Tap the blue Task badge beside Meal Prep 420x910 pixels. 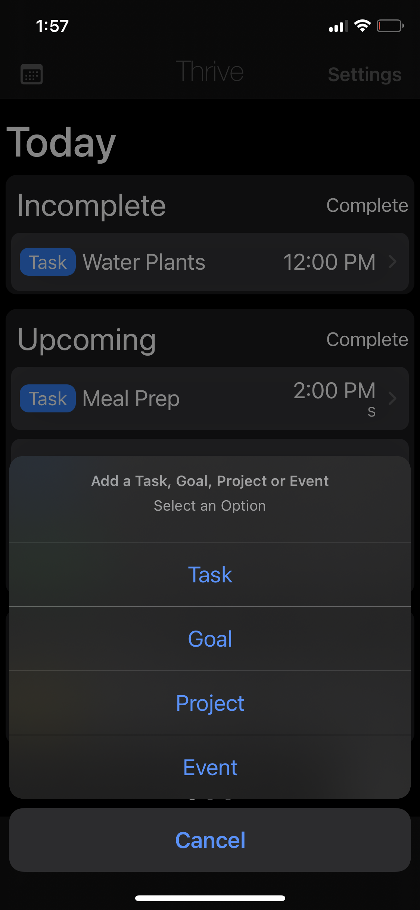coord(48,398)
